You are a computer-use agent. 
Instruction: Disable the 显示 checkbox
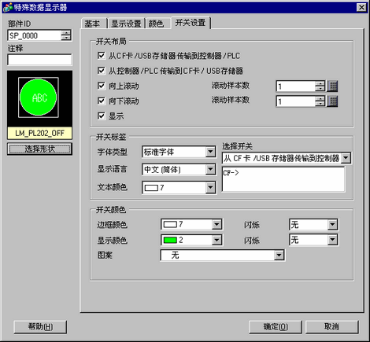(101, 116)
